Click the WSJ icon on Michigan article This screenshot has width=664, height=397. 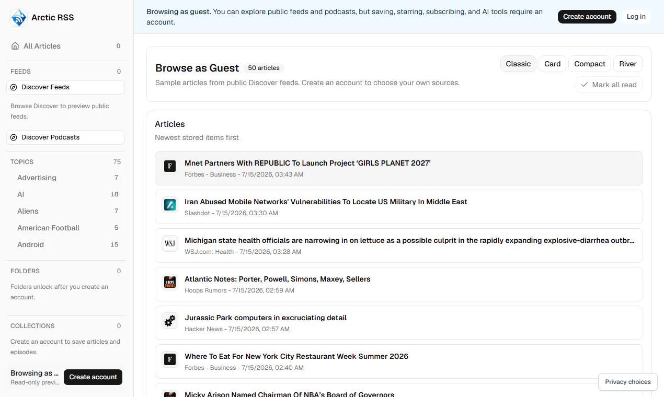point(169,244)
